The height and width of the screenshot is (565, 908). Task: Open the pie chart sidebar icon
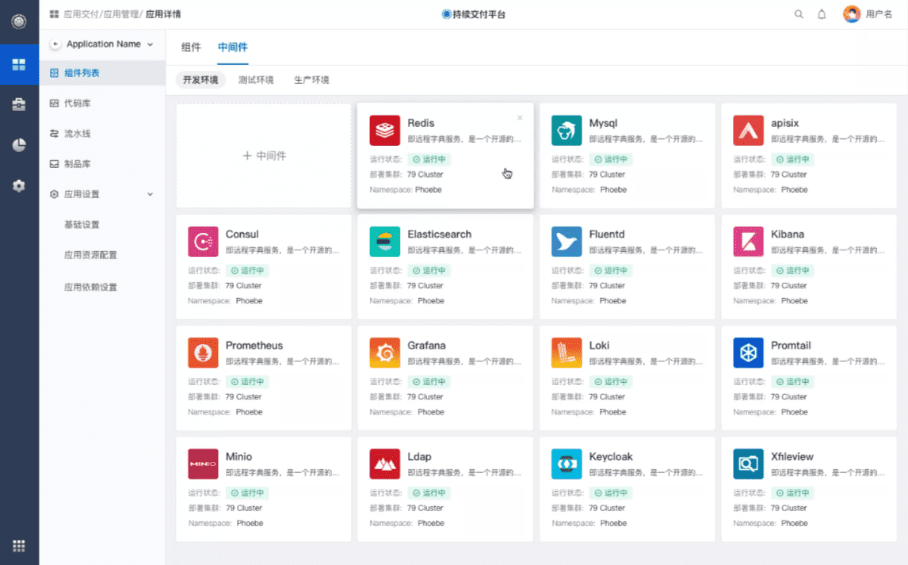[19, 145]
